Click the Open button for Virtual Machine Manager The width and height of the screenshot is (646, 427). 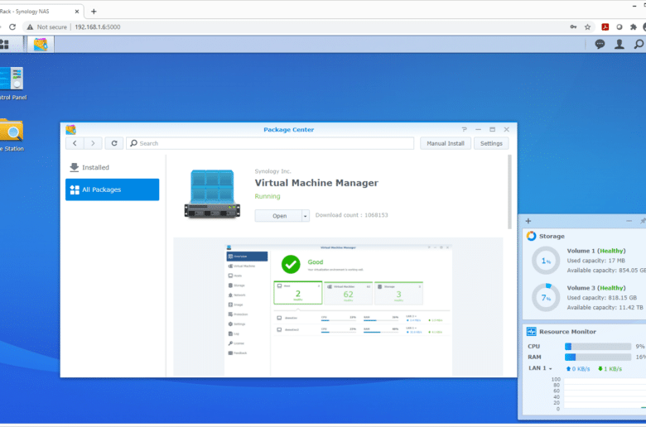coord(279,216)
